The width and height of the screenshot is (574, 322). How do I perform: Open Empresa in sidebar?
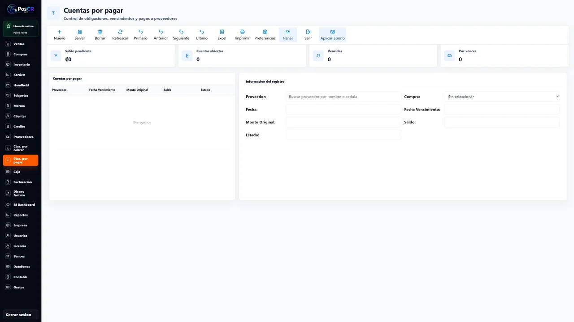click(x=21, y=225)
